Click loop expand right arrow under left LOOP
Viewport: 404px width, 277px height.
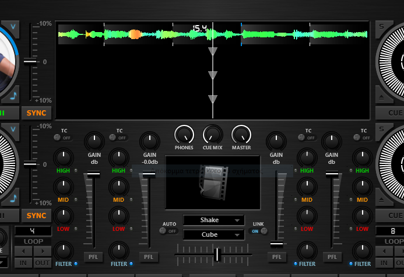[x=43, y=251]
